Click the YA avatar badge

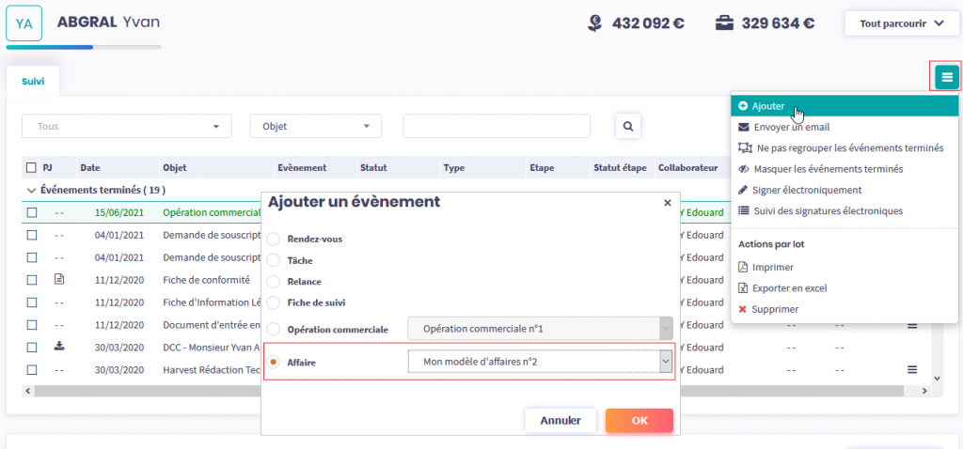coord(24,23)
